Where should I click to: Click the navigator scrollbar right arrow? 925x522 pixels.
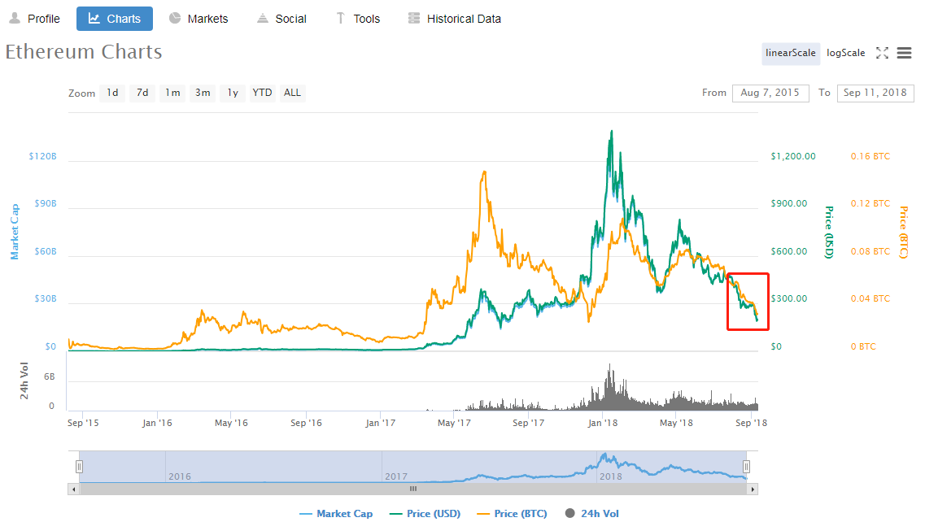pyautogui.click(x=753, y=489)
